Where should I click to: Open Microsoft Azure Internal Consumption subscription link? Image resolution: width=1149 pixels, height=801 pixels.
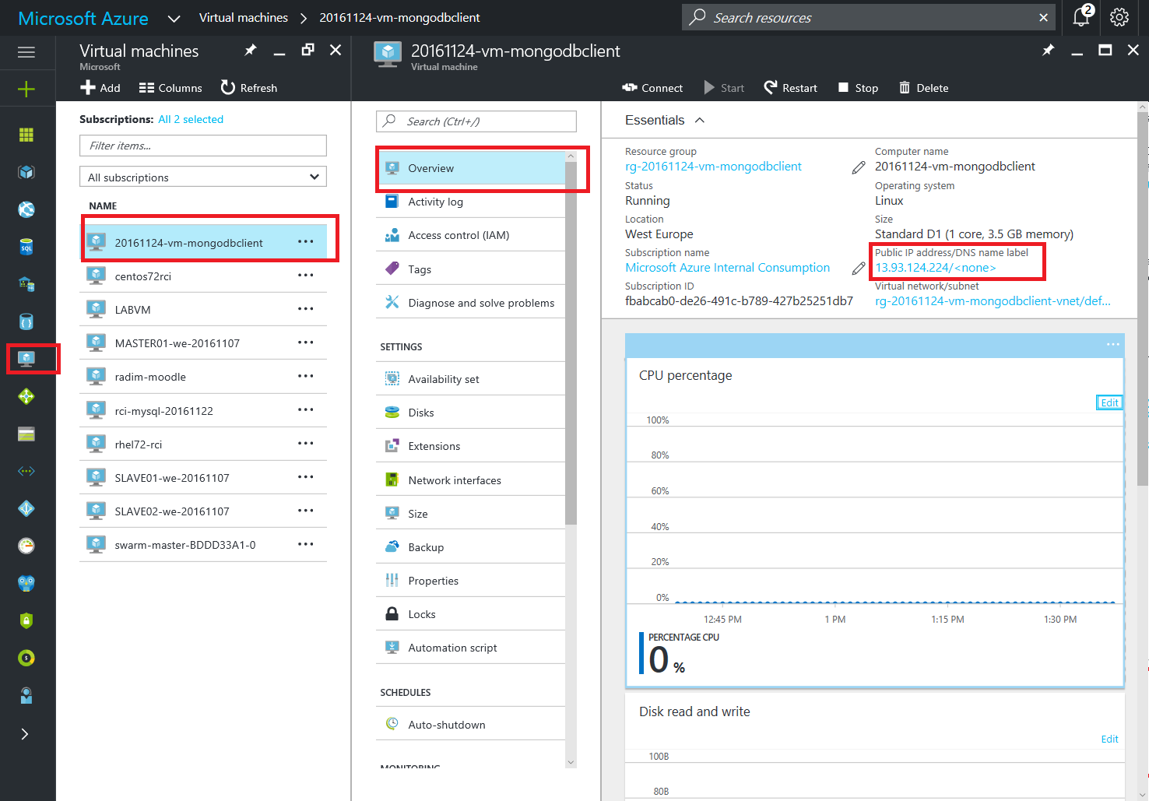(727, 268)
